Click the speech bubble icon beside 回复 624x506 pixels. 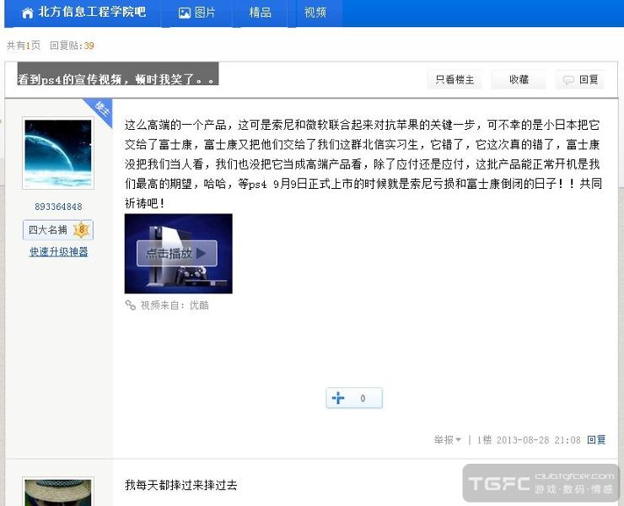[568, 80]
